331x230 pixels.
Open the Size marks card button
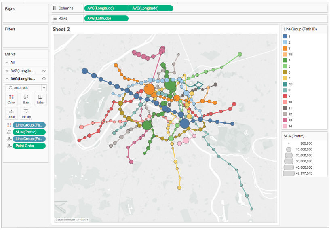click(x=26, y=99)
